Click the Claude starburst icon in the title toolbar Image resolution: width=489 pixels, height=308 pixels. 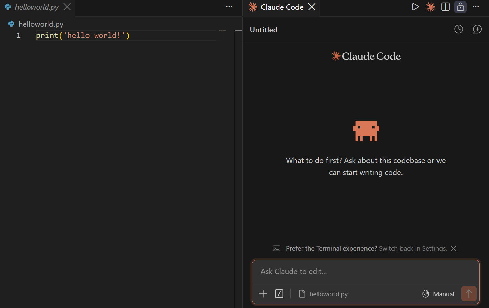coord(430,7)
